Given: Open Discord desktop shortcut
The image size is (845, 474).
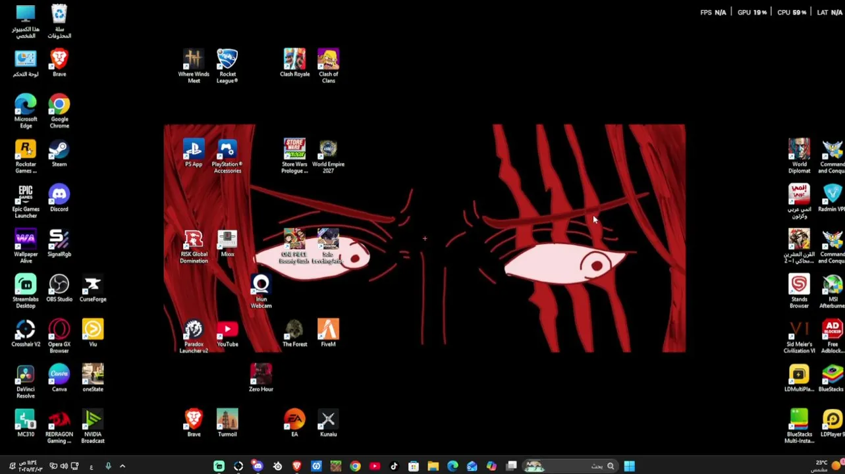Looking at the screenshot, I should click(59, 199).
